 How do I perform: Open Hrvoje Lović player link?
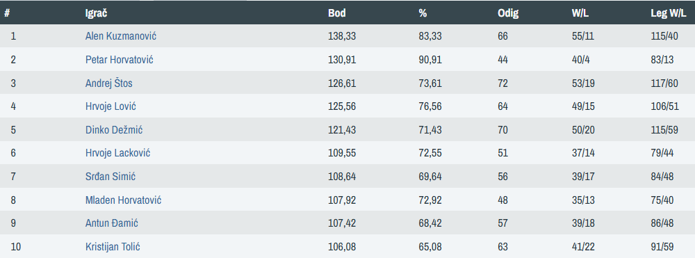click(x=111, y=106)
